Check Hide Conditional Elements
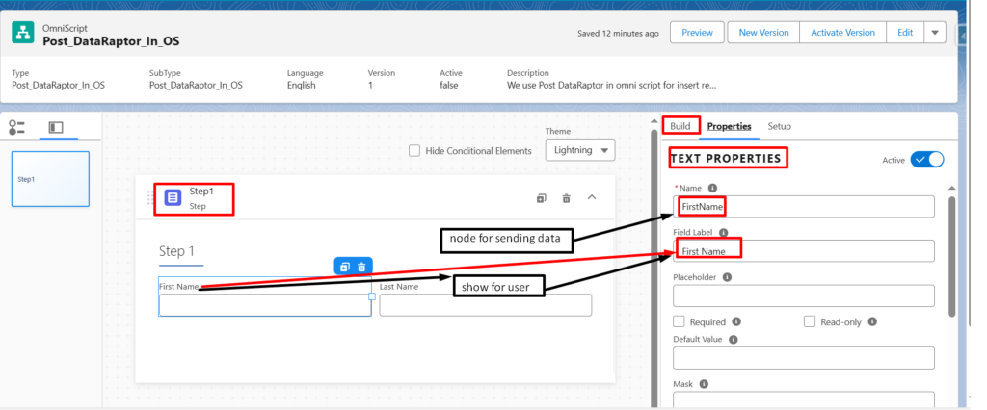The height and width of the screenshot is (410, 987). pos(414,151)
